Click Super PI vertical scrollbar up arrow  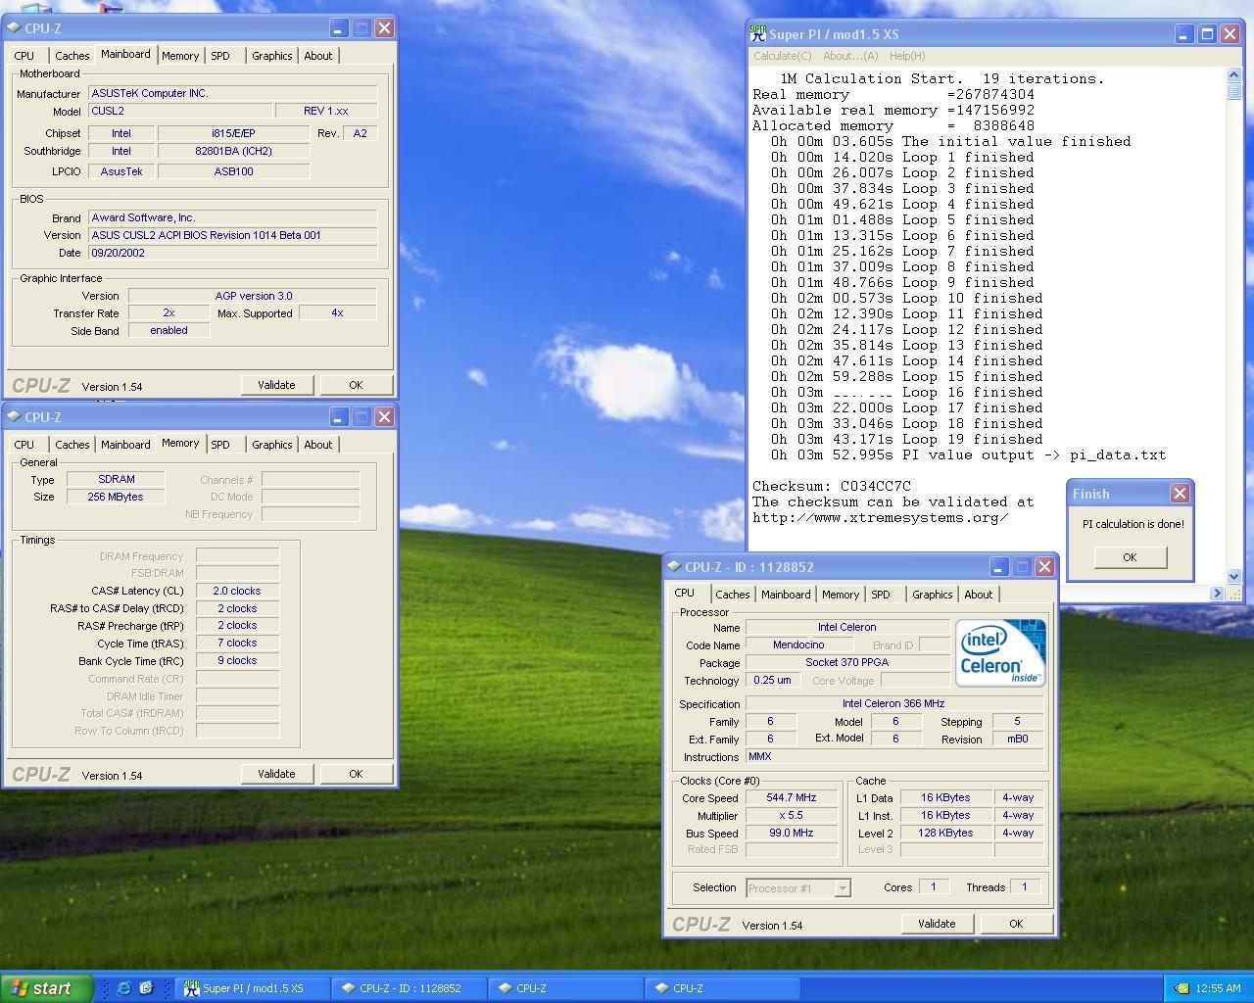coord(1233,75)
